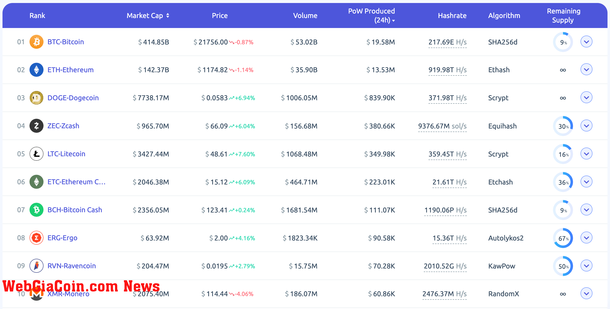Click the 1190.06P H/s hashrate value
This screenshot has height=309, width=610.
[445, 210]
